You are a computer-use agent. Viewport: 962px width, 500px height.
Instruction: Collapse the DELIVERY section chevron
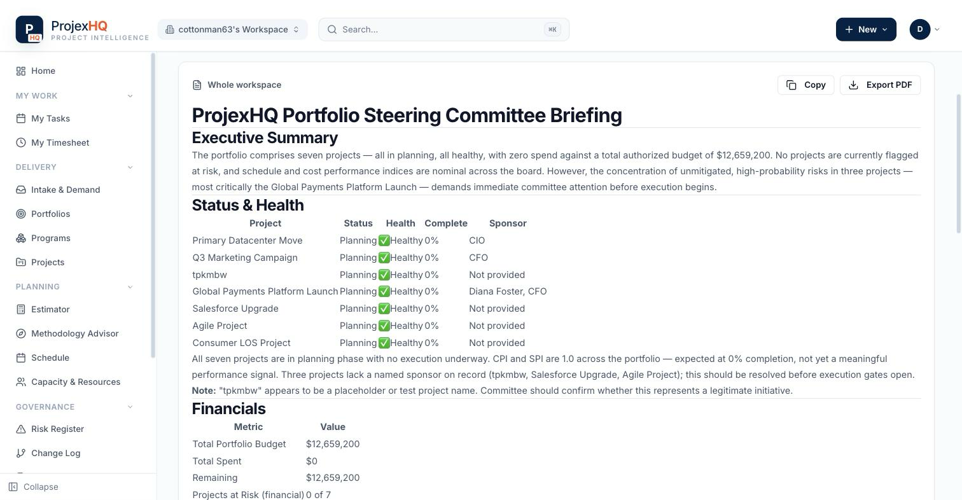[x=130, y=167]
